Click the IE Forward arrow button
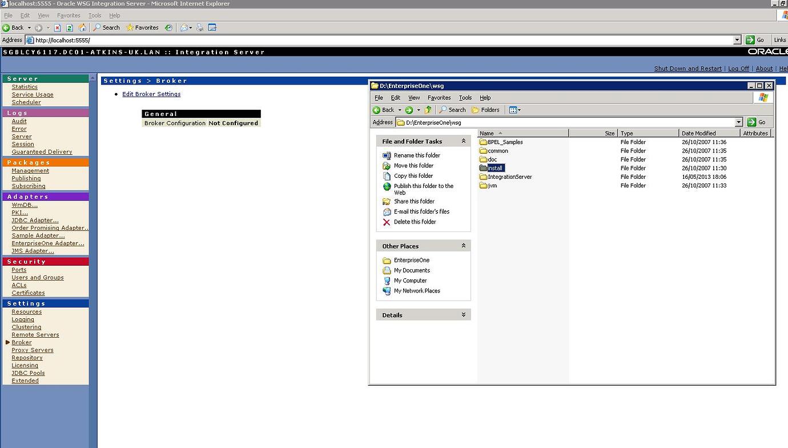The image size is (788, 448). click(x=38, y=27)
